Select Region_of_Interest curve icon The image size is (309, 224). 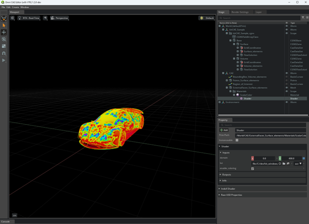pyautogui.click(x=230, y=84)
